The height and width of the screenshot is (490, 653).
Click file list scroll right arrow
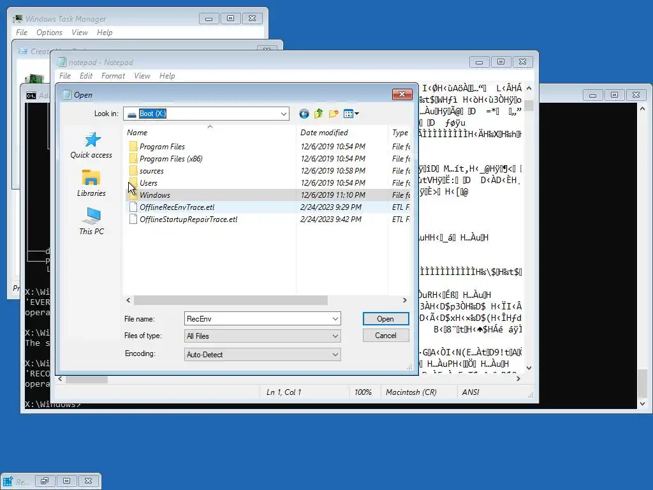tap(404, 300)
